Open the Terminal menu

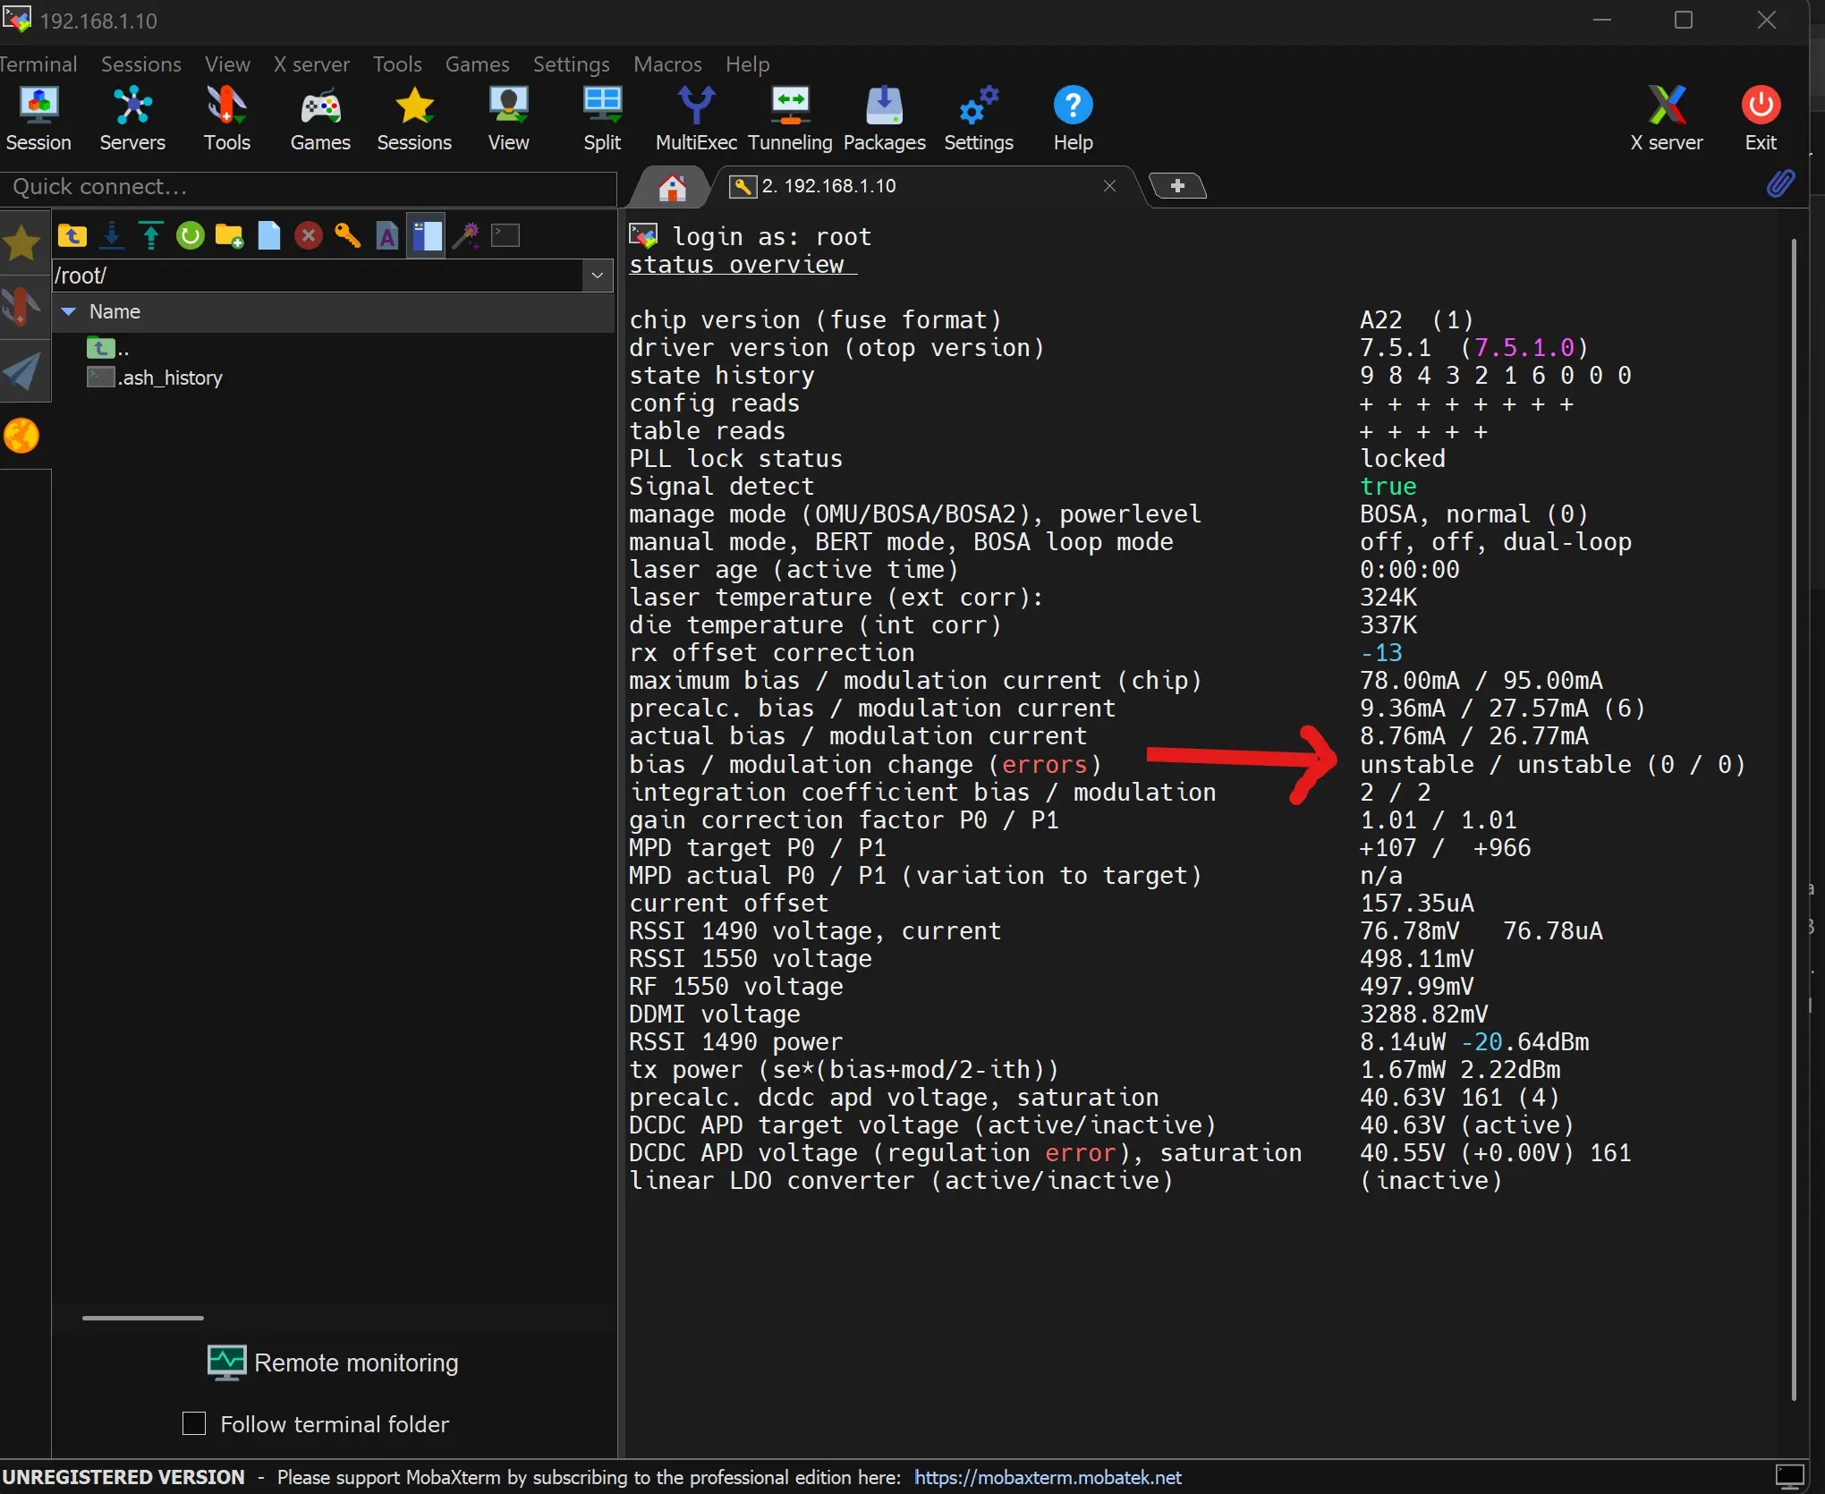pos(38,64)
